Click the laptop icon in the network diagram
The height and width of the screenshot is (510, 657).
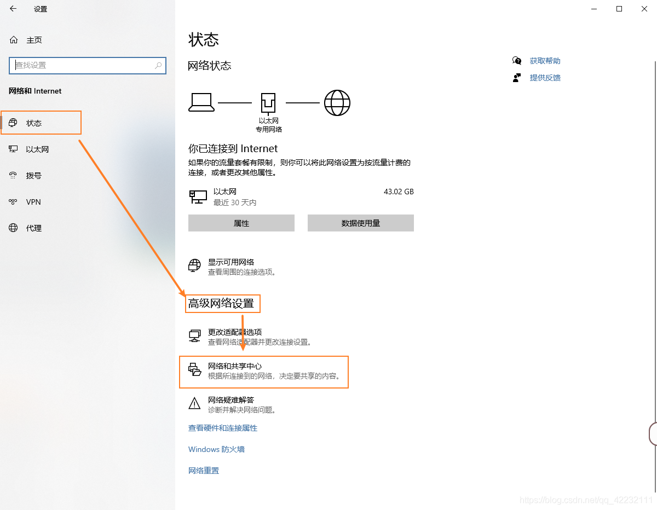point(201,102)
